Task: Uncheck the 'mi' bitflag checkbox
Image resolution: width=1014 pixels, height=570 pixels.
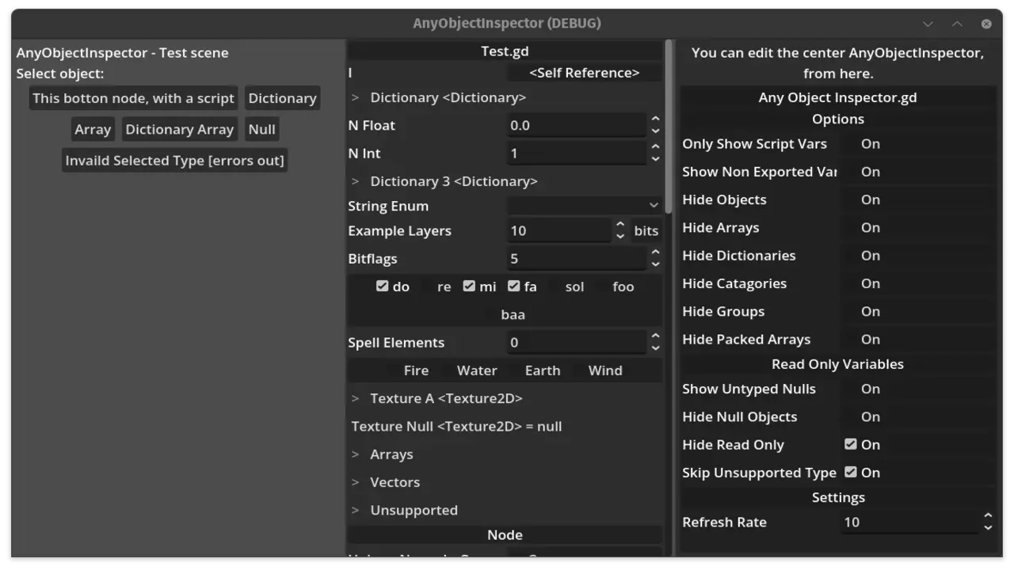Action: [x=479, y=287]
